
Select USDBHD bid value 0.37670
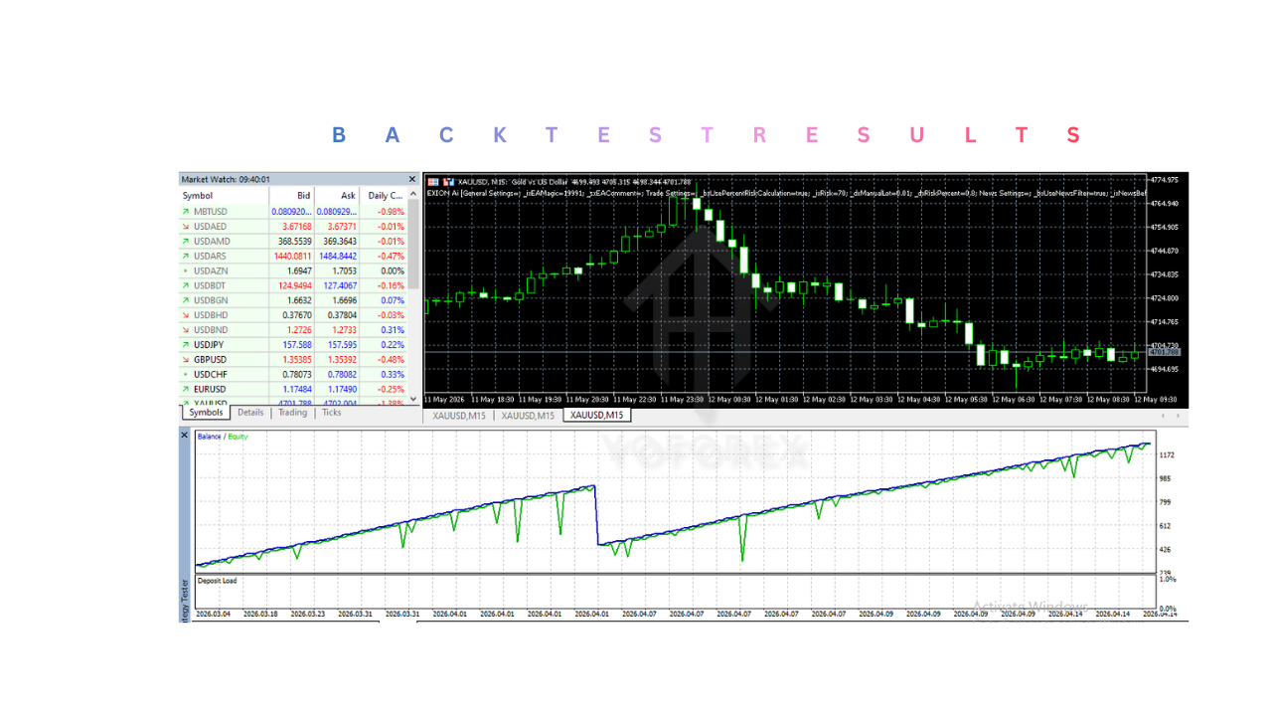(x=296, y=315)
